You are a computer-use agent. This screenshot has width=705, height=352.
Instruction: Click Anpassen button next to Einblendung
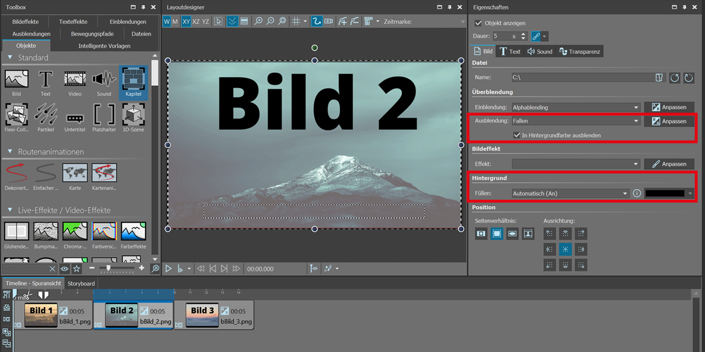669,108
